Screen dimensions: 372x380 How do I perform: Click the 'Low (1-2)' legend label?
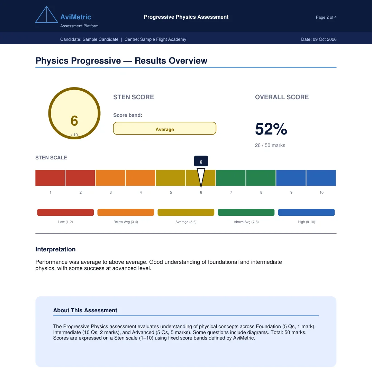[65, 222]
